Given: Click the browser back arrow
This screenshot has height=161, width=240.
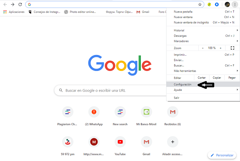Looking at the screenshot, I should tap(5, 4).
